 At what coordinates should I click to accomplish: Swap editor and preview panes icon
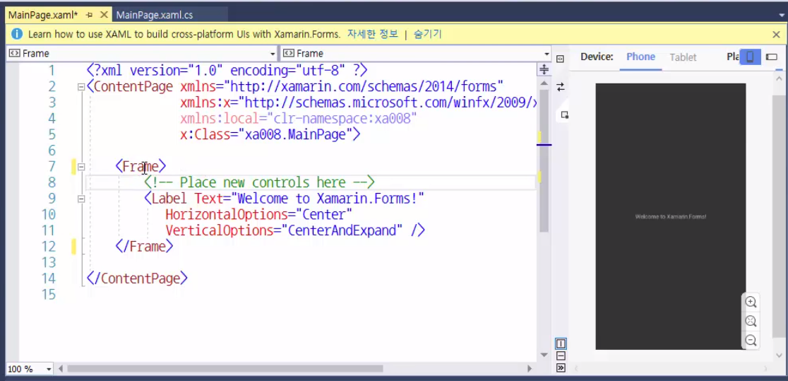(561, 86)
